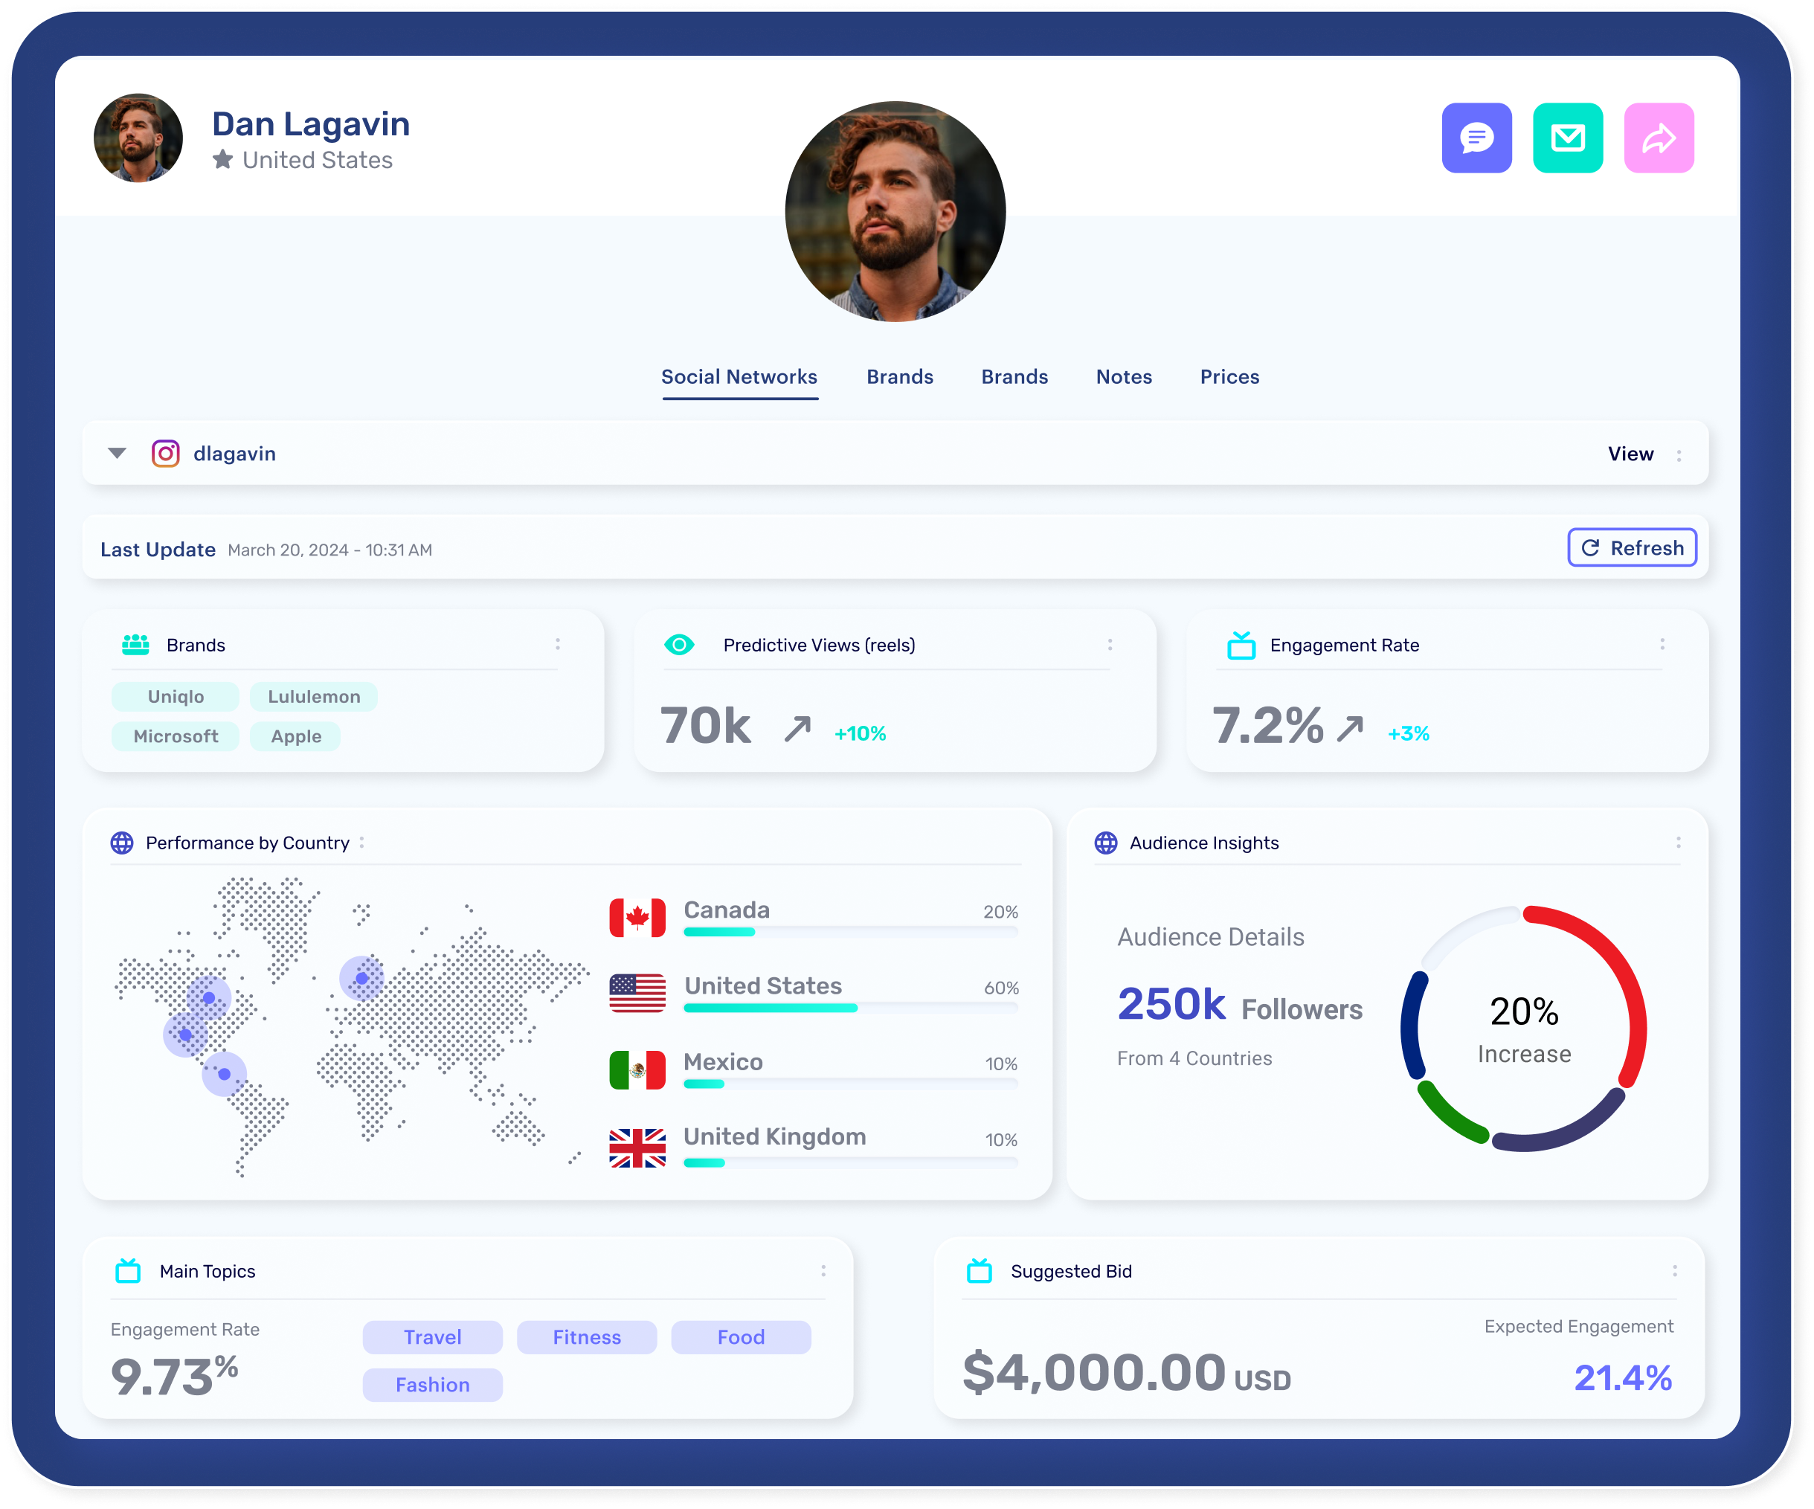
Task: Select the Fitness topic tag
Action: coord(587,1337)
